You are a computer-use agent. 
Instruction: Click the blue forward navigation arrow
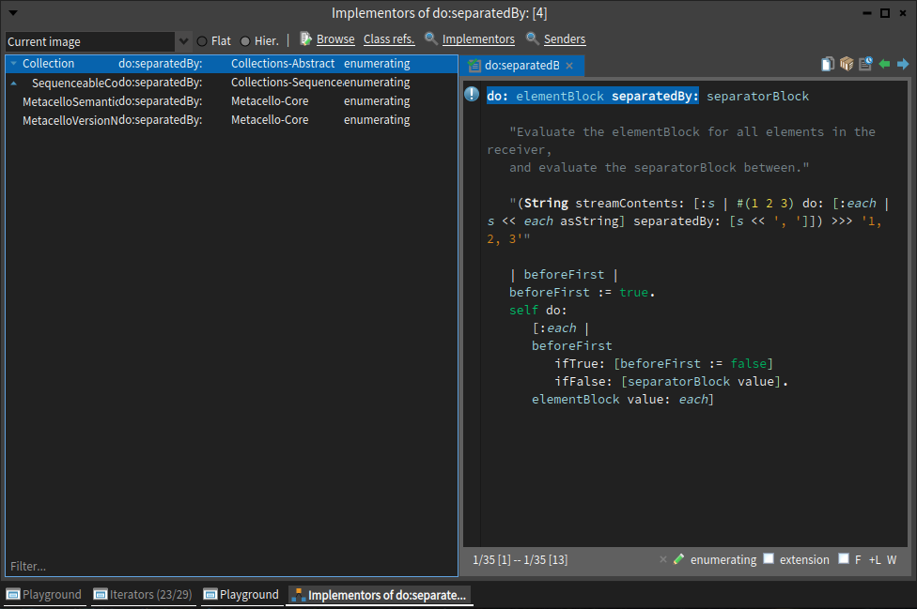(x=903, y=64)
